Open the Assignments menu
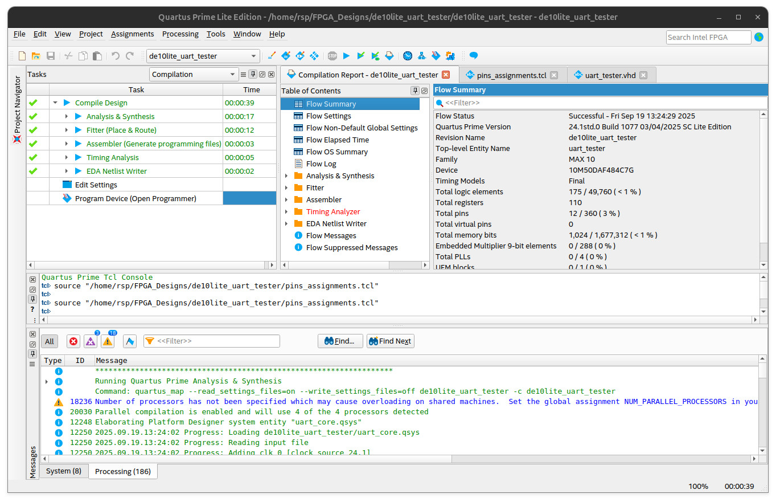Viewport: 776px width, 502px height. pos(132,34)
